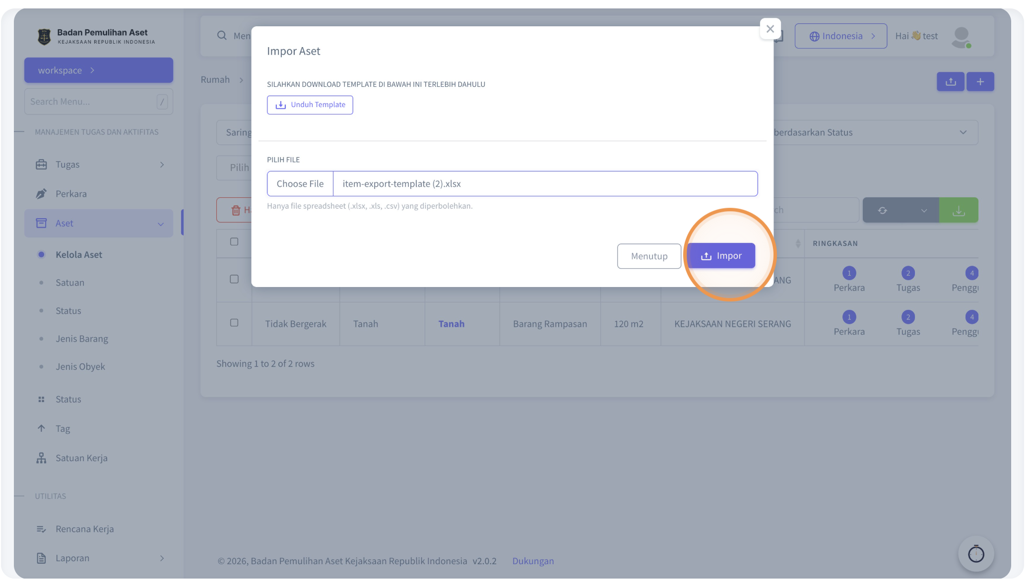Click the Impor button in the dialog
The width and height of the screenshot is (1032, 586).
coord(721,256)
